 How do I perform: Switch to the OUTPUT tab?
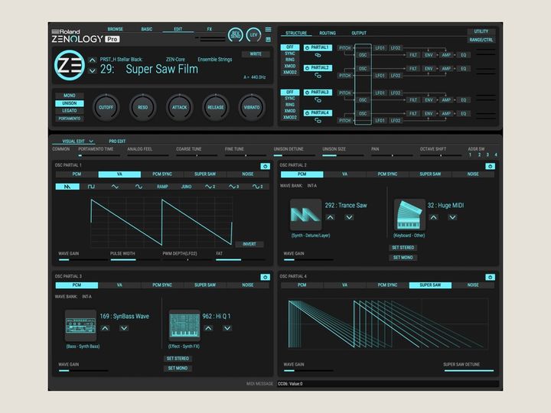359,33
